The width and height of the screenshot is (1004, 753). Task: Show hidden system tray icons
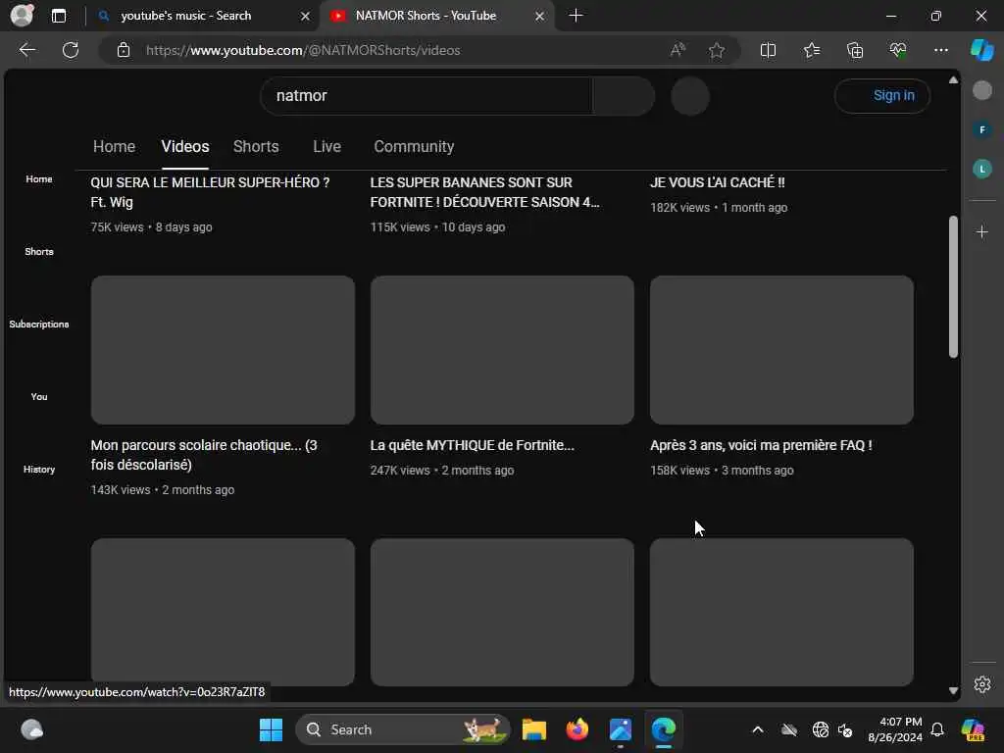click(x=758, y=729)
